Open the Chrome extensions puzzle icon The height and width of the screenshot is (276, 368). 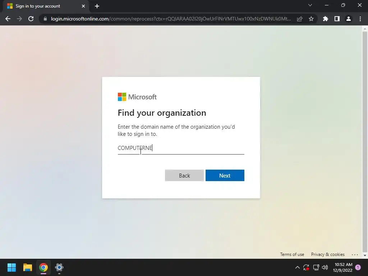(x=326, y=19)
